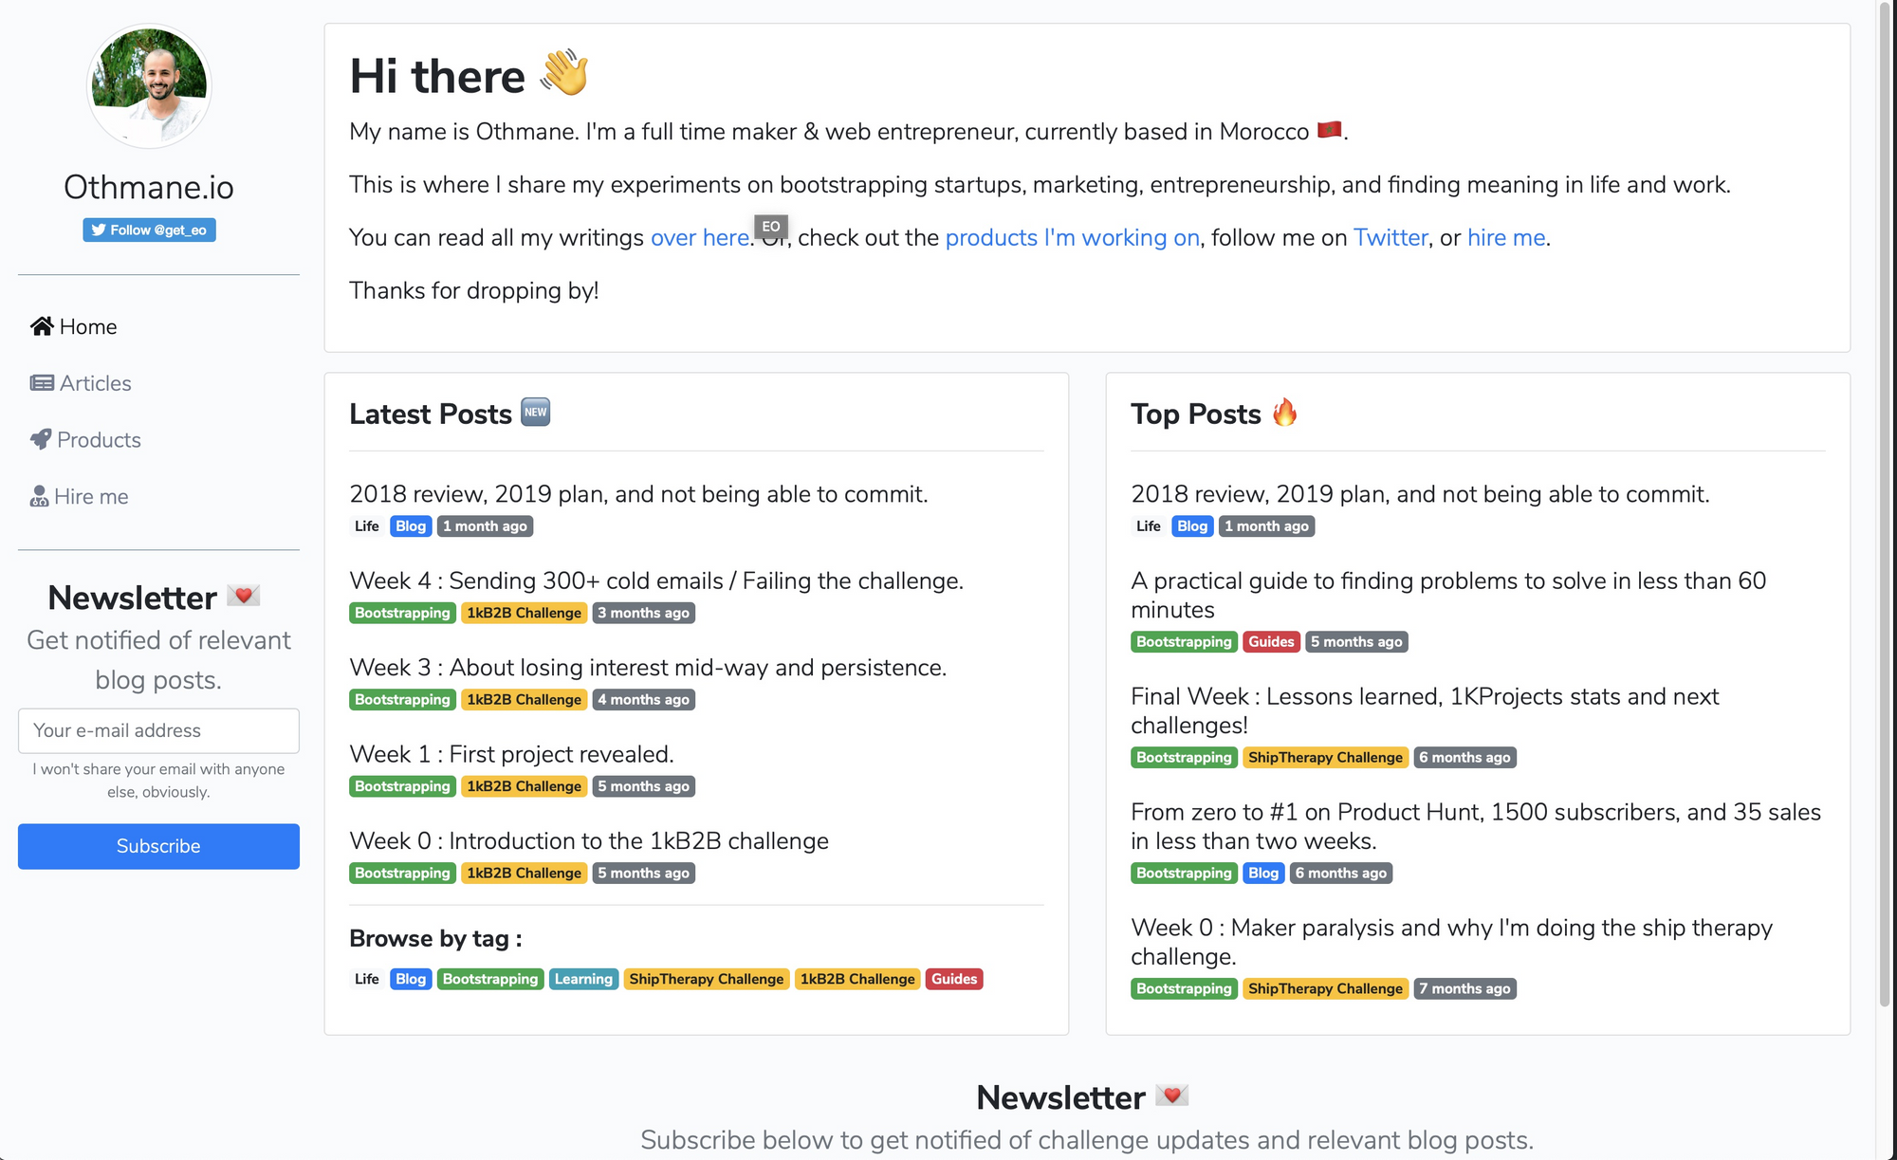The height and width of the screenshot is (1160, 1897).
Task: Open the Products menu item
Action: click(99, 439)
